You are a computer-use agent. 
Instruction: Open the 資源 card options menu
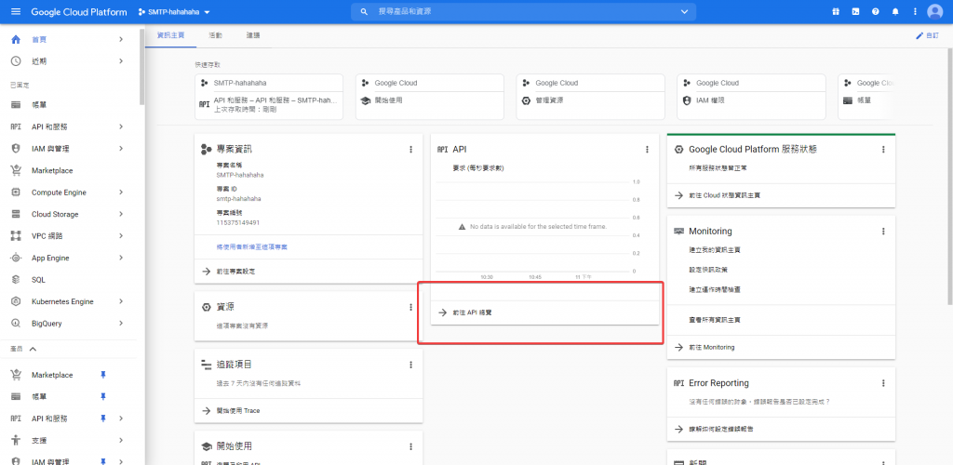tap(410, 308)
